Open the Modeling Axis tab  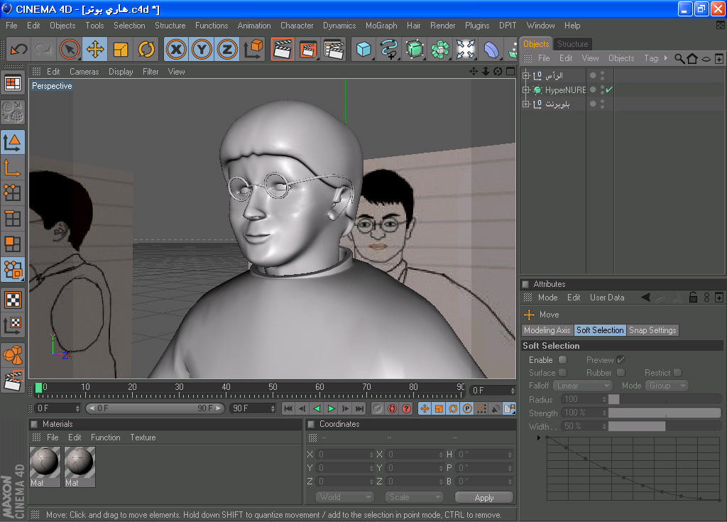[x=547, y=330]
